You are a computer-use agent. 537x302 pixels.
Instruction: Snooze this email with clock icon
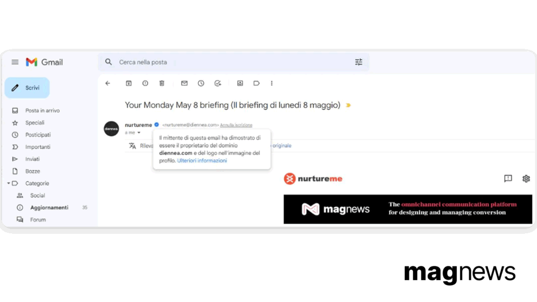(x=201, y=83)
